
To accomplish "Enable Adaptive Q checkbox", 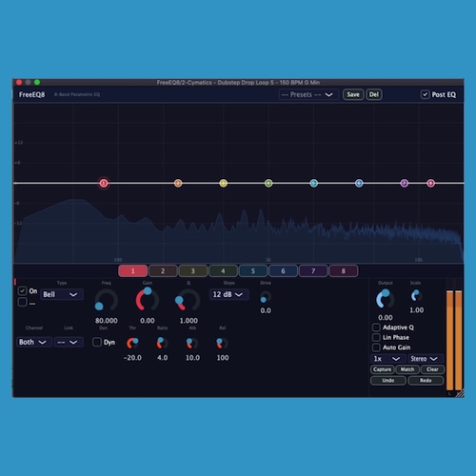I will pyautogui.click(x=376, y=327).
